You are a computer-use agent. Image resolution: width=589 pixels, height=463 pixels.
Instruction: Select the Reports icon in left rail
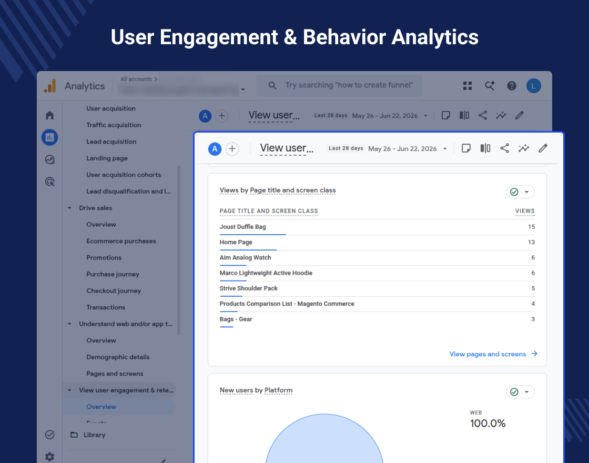(x=49, y=137)
